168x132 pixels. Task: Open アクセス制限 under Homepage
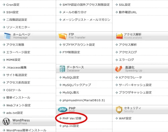click(15, 45)
